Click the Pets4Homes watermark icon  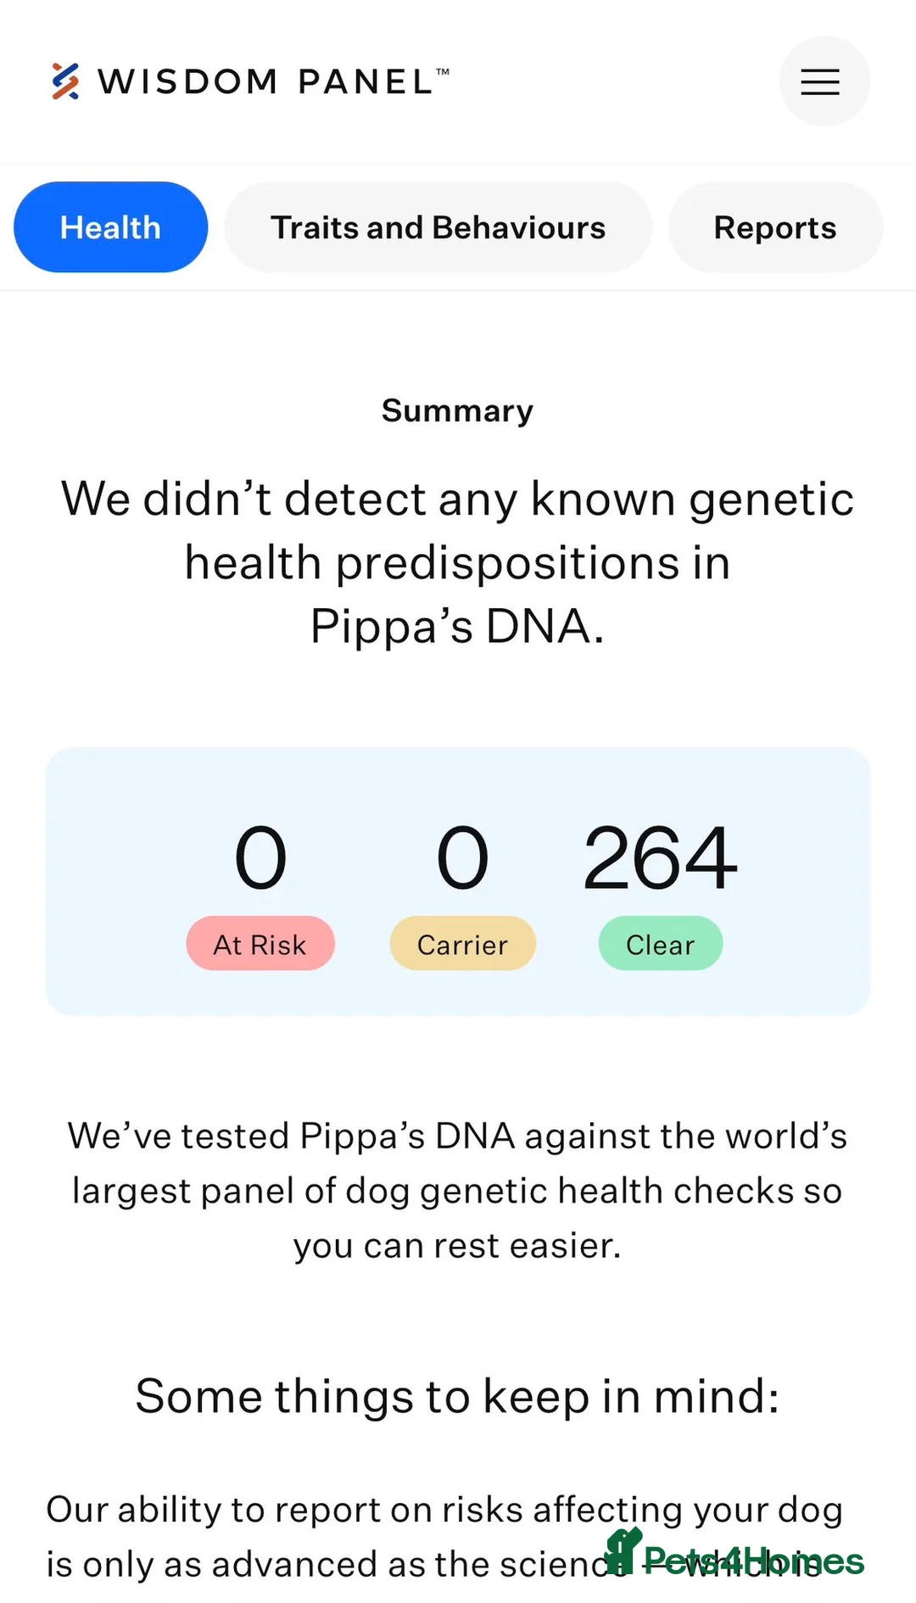[x=623, y=1552]
